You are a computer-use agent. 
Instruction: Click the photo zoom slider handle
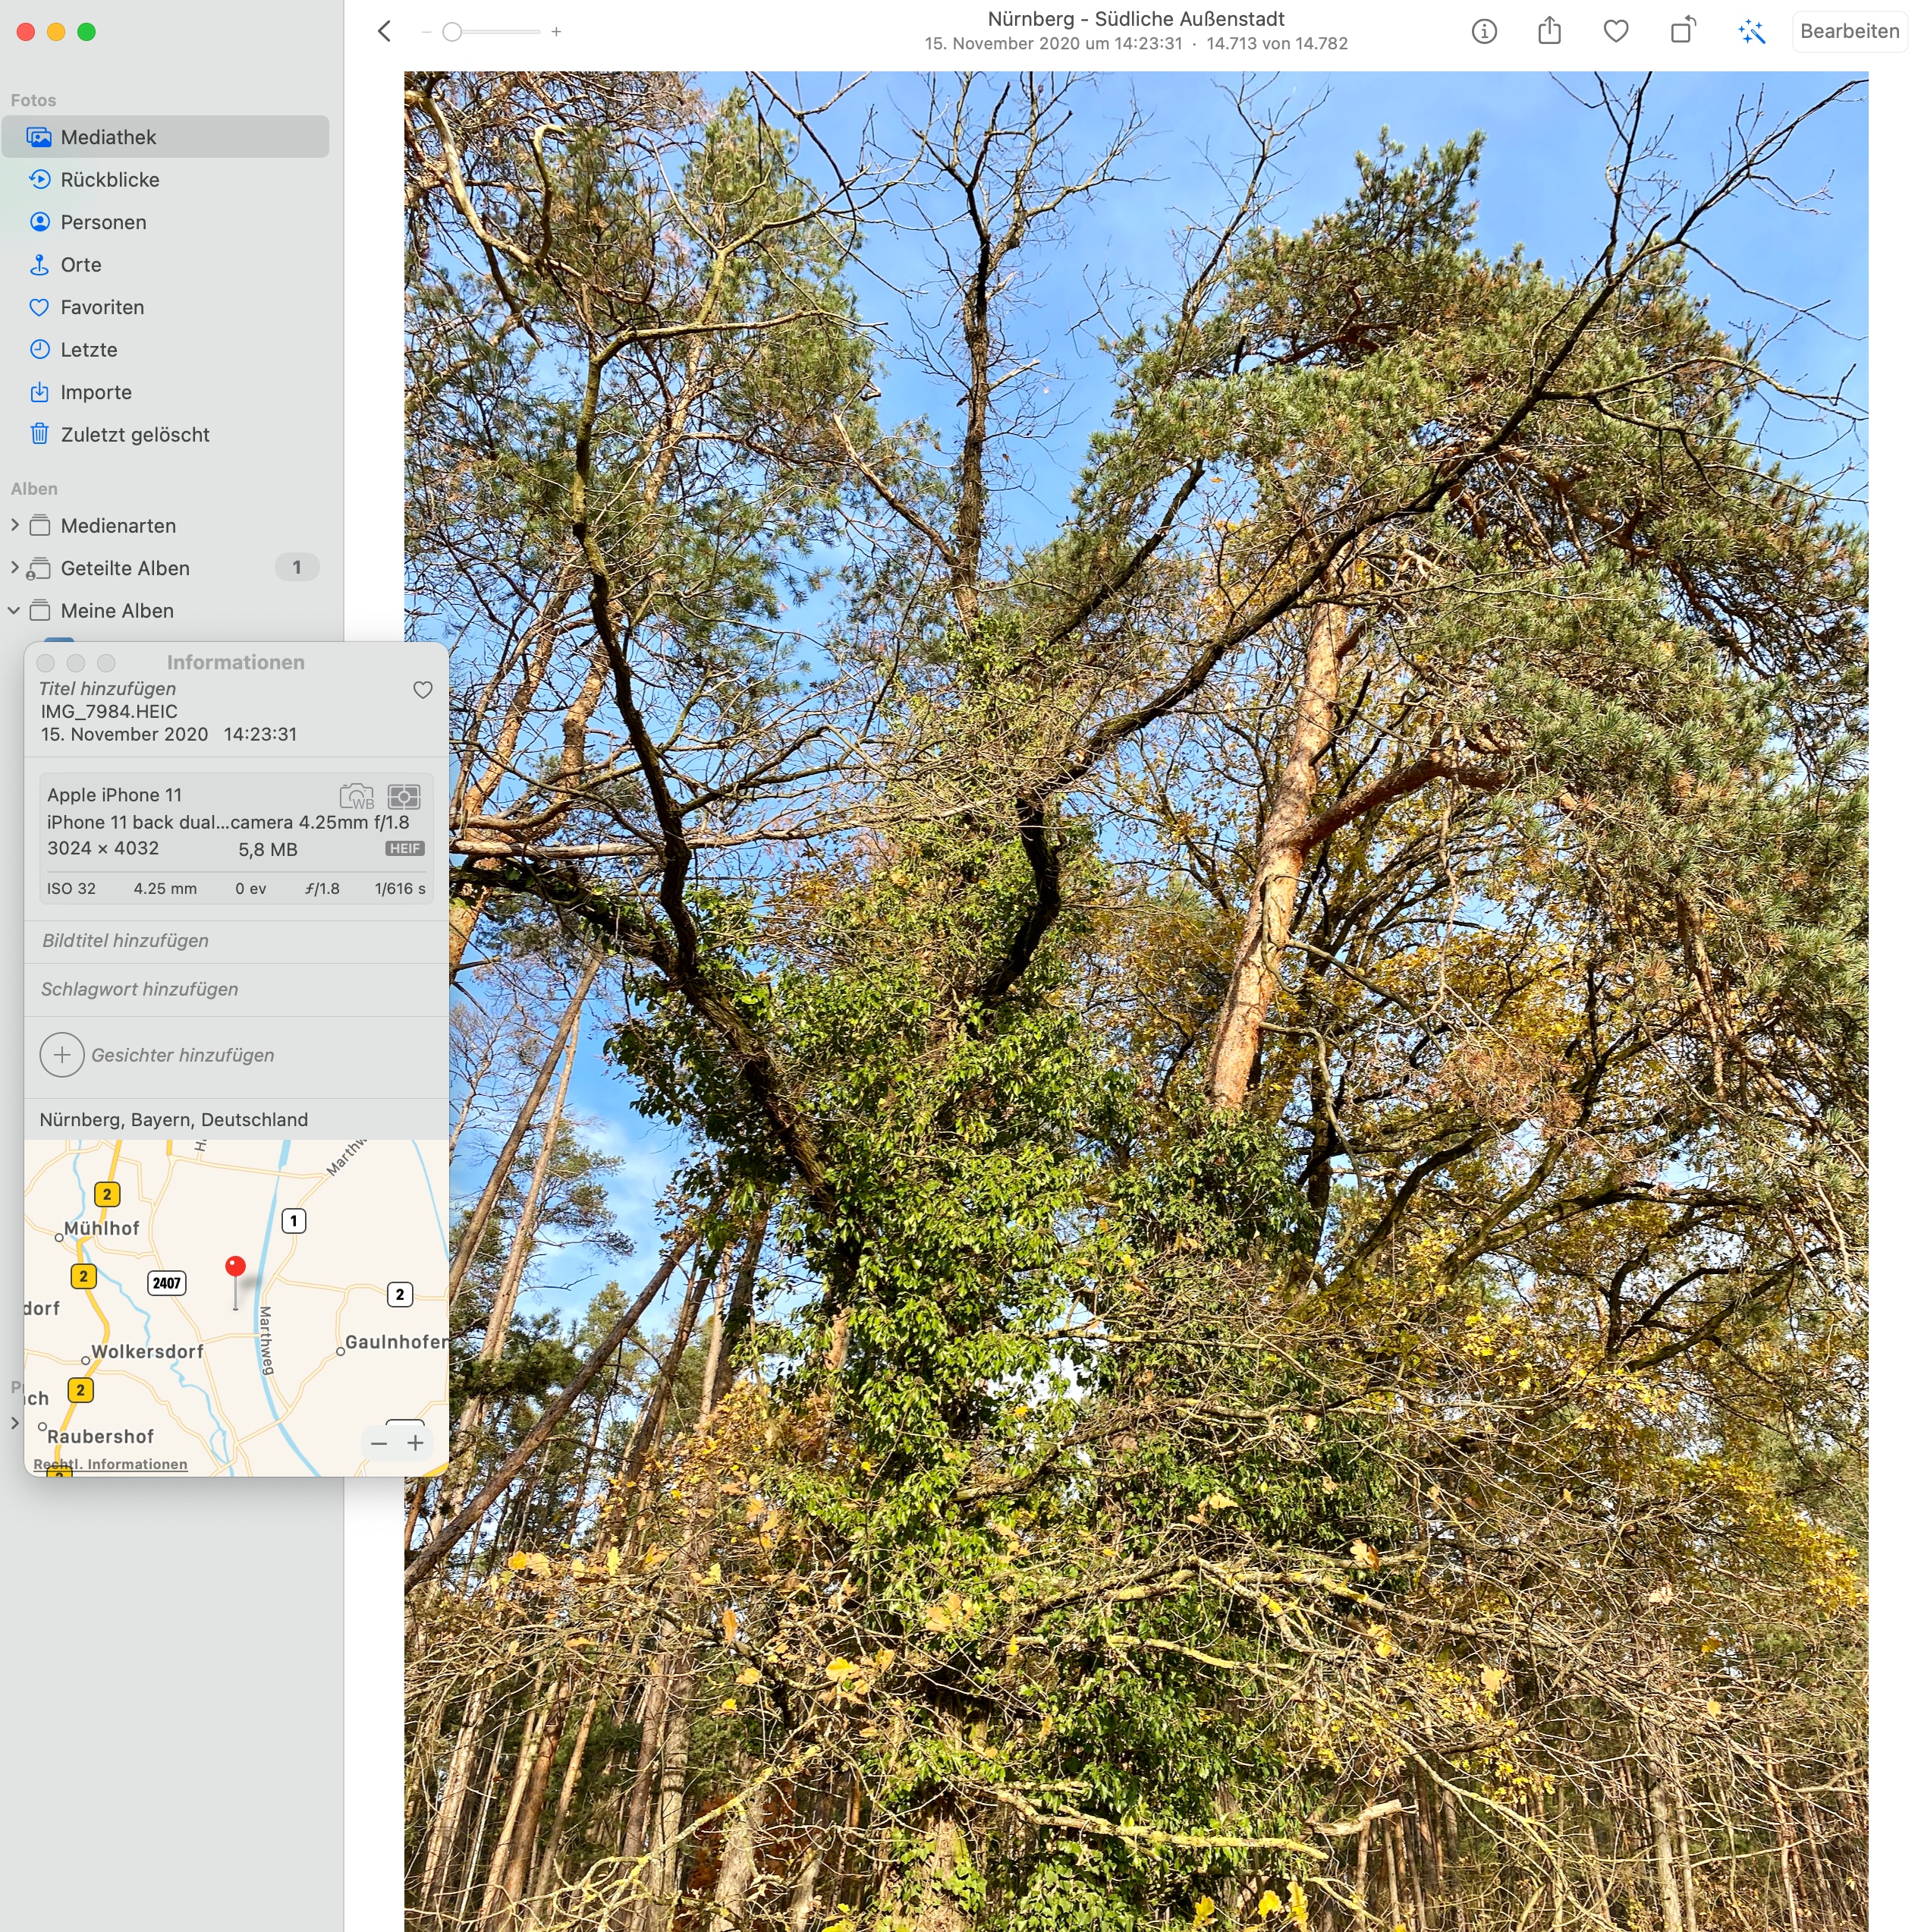(x=452, y=32)
